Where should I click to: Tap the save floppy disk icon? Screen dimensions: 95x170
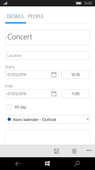(x=56, y=151)
